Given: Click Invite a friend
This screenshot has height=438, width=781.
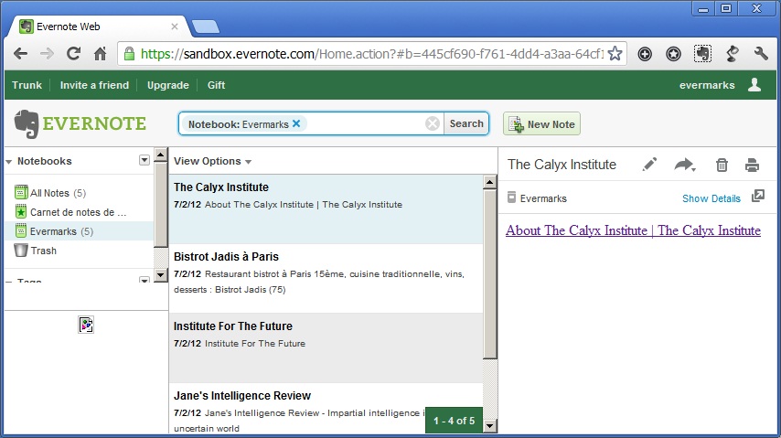Looking at the screenshot, I should (x=94, y=85).
